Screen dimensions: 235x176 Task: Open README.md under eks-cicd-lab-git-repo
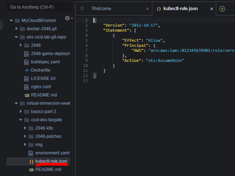pyautogui.click(x=44, y=95)
